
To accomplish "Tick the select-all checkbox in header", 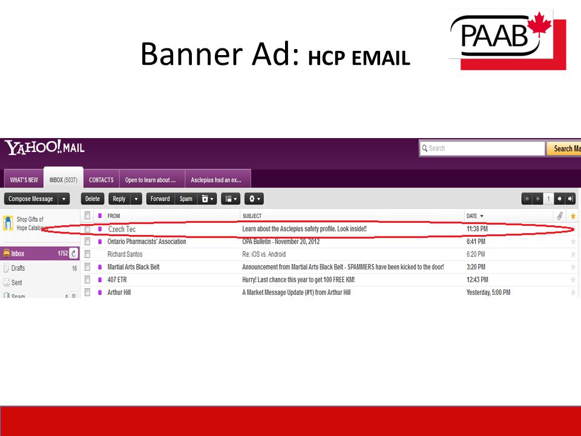I will coord(87,216).
